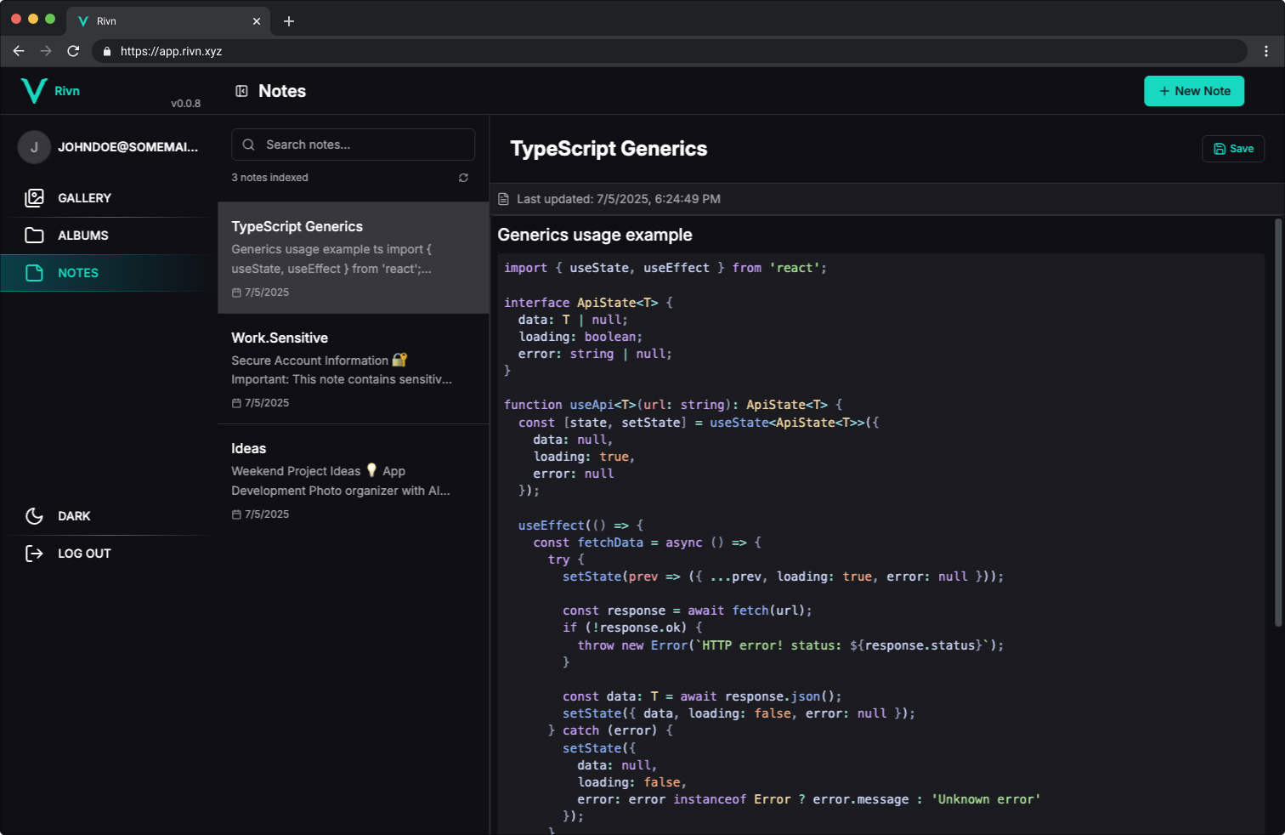Viewport: 1285px width, 835px height.
Task: Click the calendar icon on Work.Sensitive note
Action: [236, 403]
